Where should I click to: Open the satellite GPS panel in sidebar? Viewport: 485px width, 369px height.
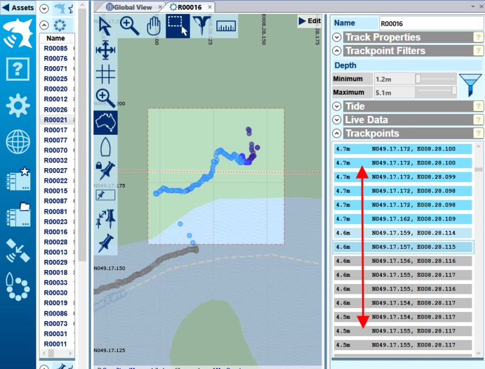point(18,250)
